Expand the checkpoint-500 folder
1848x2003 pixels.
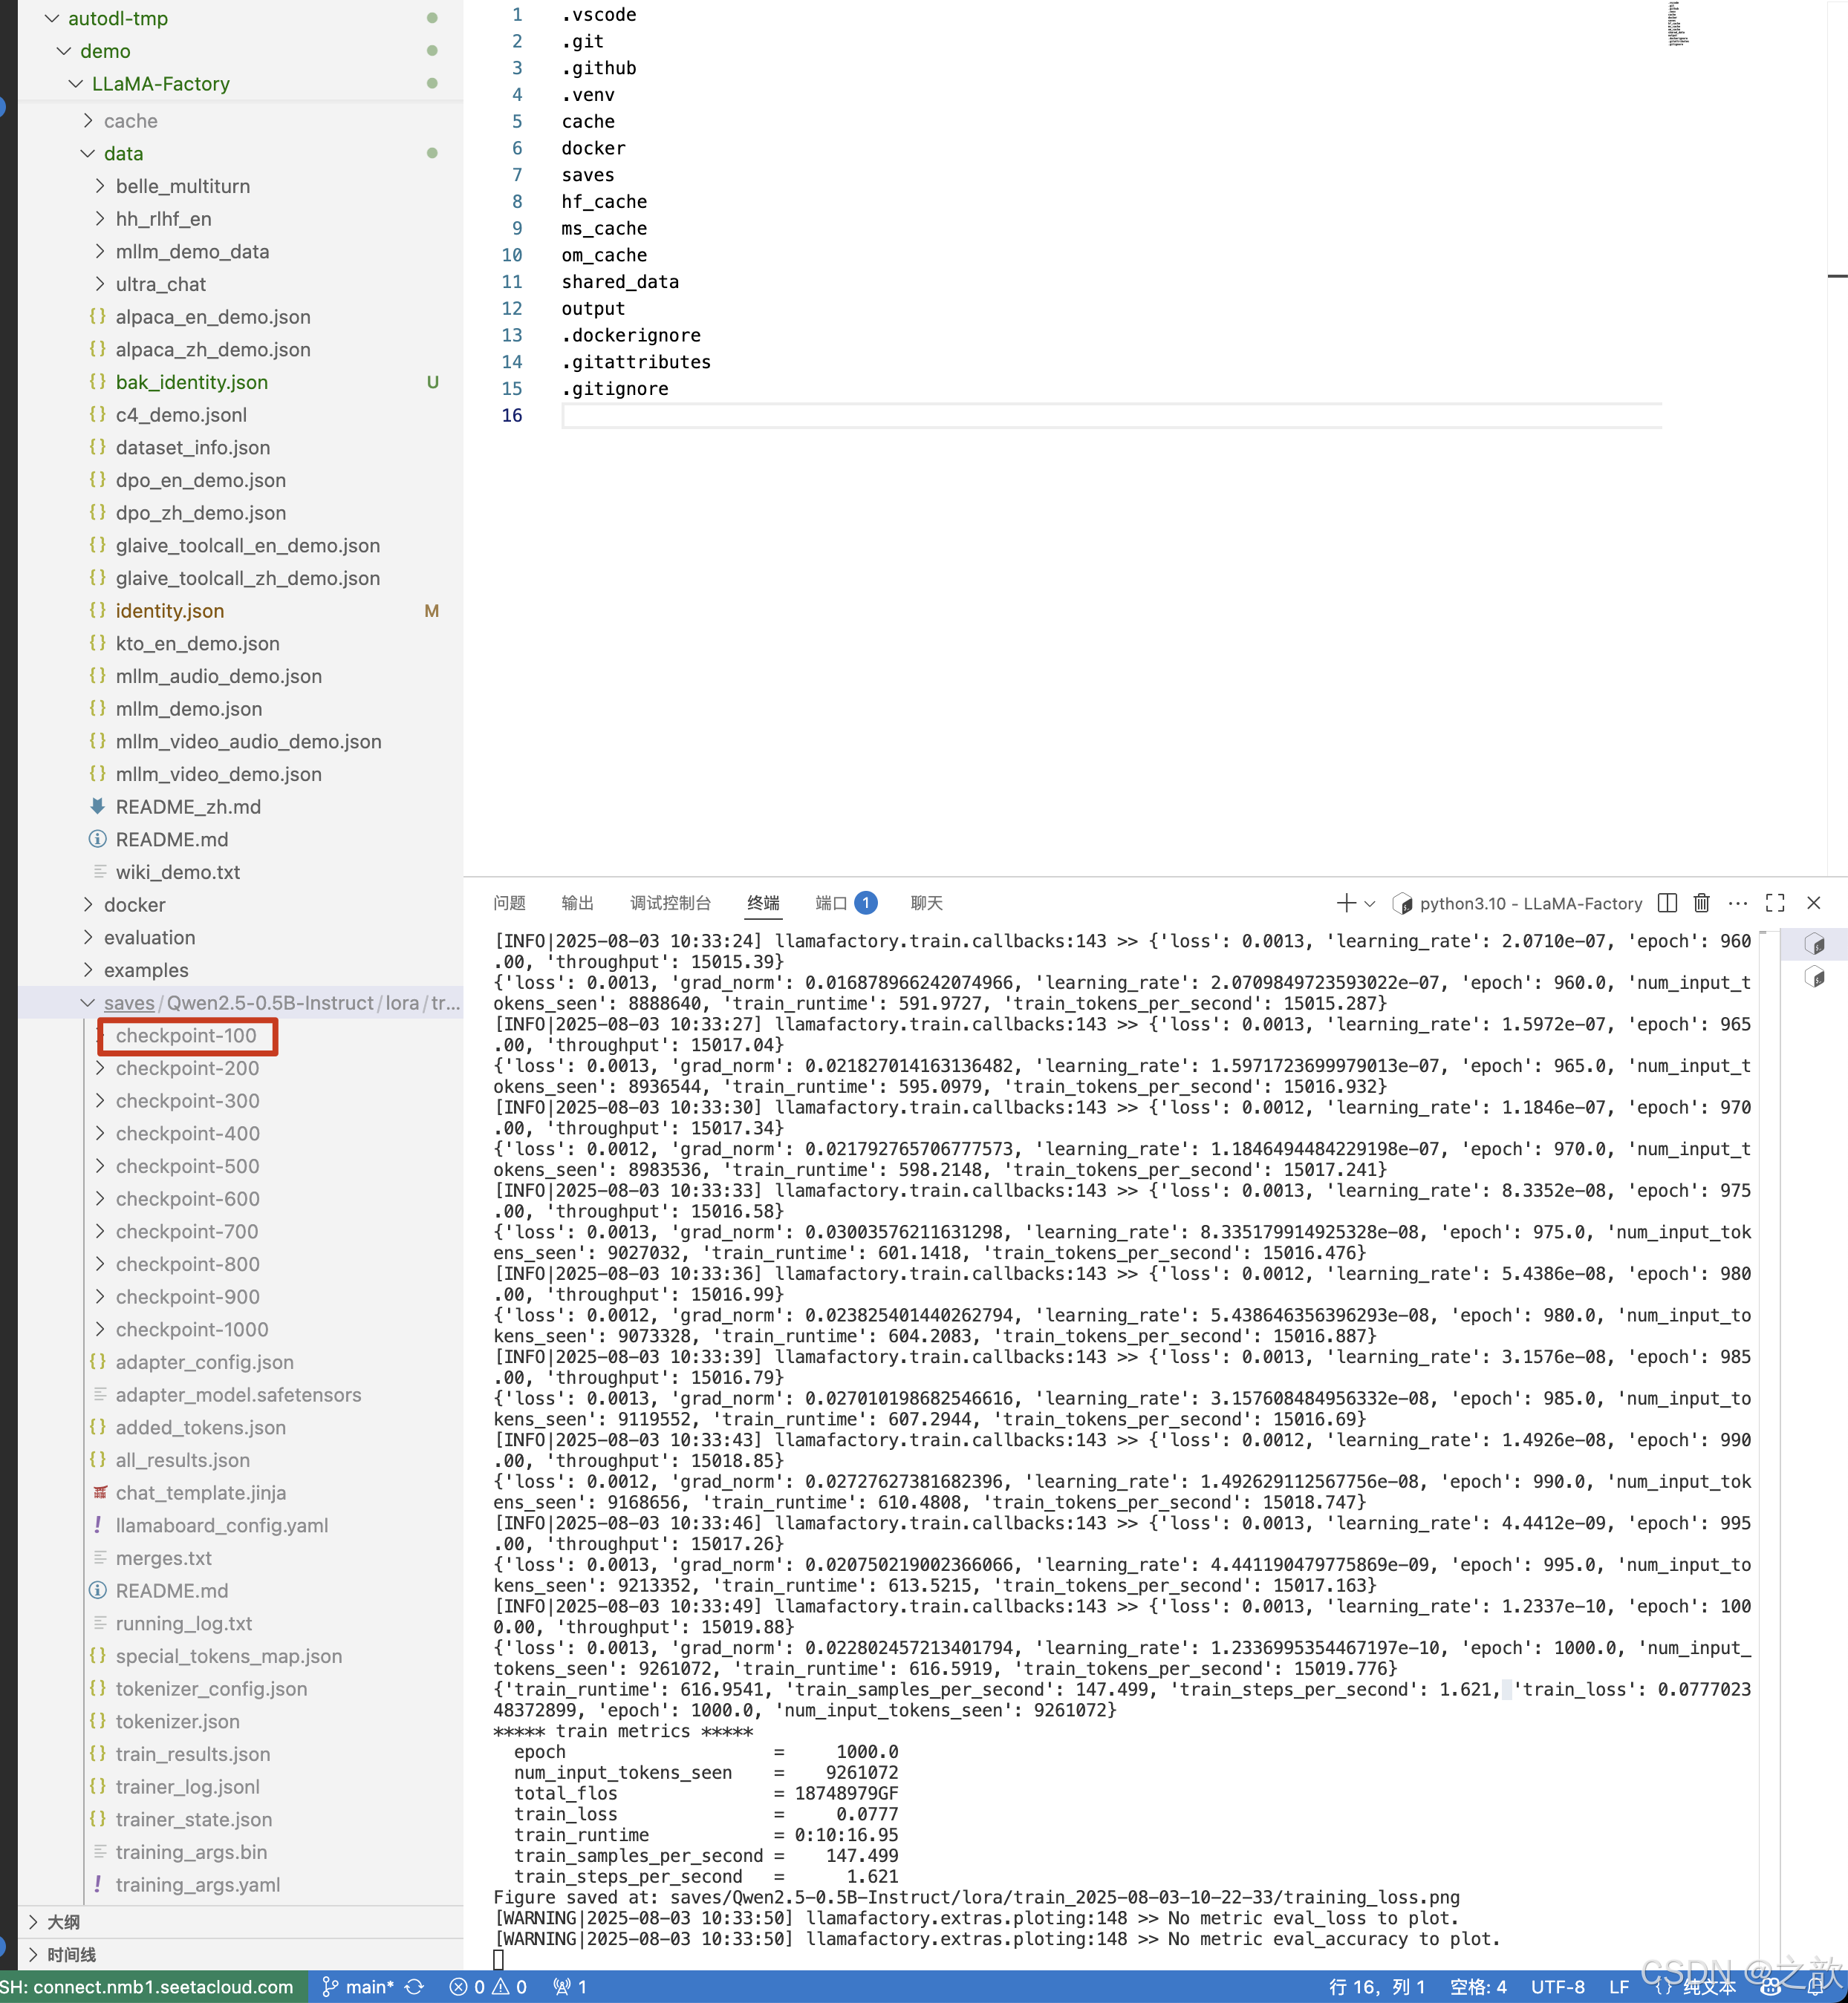coord(100,1166)
